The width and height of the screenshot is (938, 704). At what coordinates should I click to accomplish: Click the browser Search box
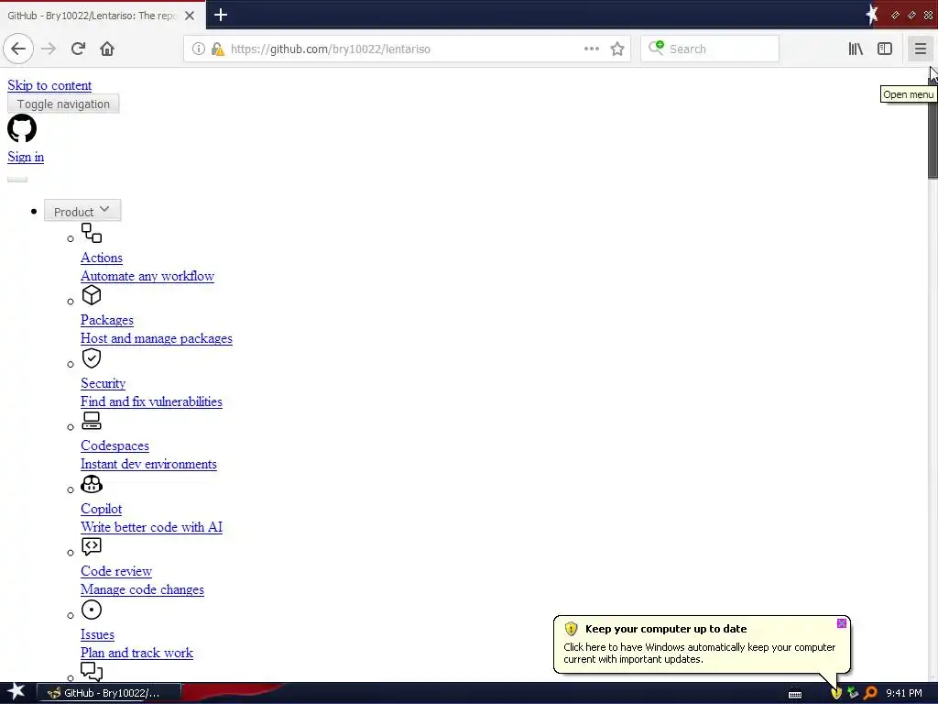pos(710,49)
